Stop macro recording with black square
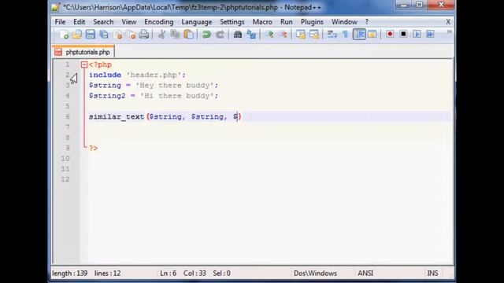This screenshot has width=504, height=283. [403, 34]
